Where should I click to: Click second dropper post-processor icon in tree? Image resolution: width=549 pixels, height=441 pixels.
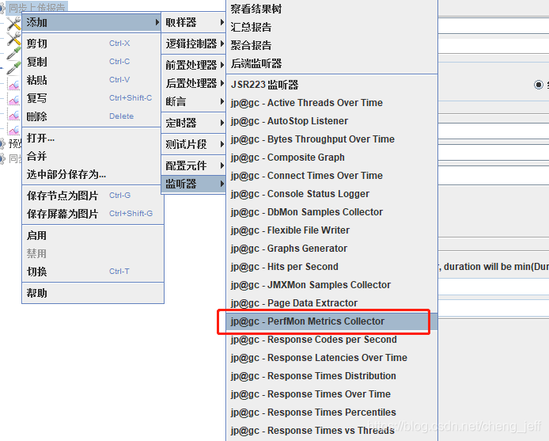13,68
